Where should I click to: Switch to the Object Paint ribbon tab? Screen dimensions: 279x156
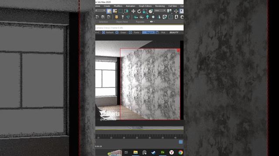tap(122, 22)
